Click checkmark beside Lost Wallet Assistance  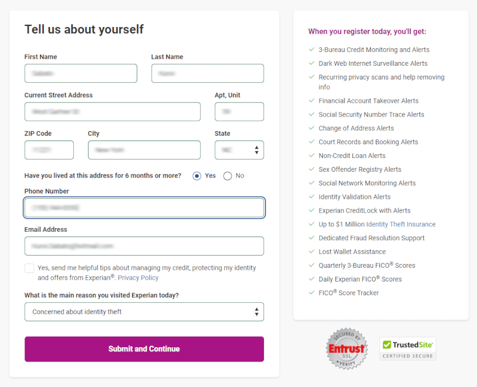312,252
